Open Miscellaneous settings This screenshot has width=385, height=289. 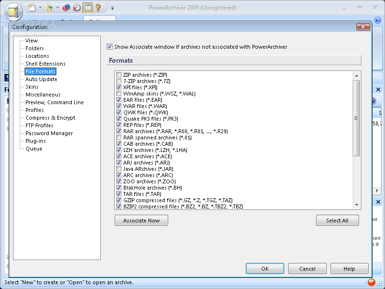[x=43, y=95]
